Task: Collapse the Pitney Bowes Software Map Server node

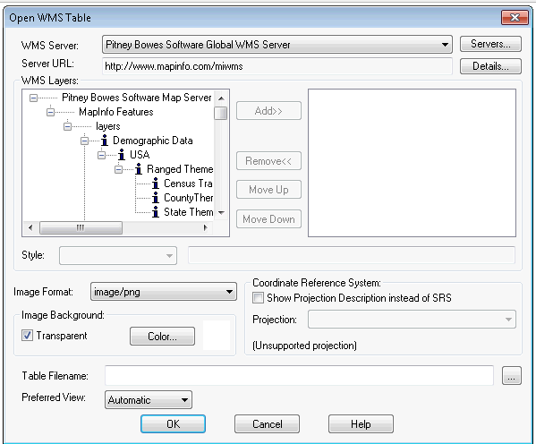Action: click(x=33, y=98)
